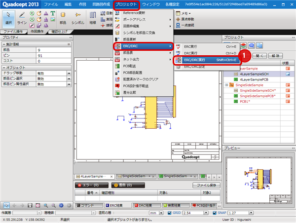Open the ファイル menu
The image size is (296, 223).
point(51,4)
